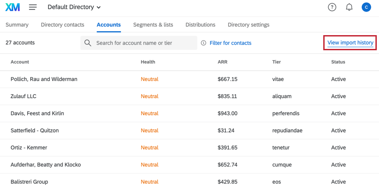
Task: Click the Status column header
Action: 338,62
